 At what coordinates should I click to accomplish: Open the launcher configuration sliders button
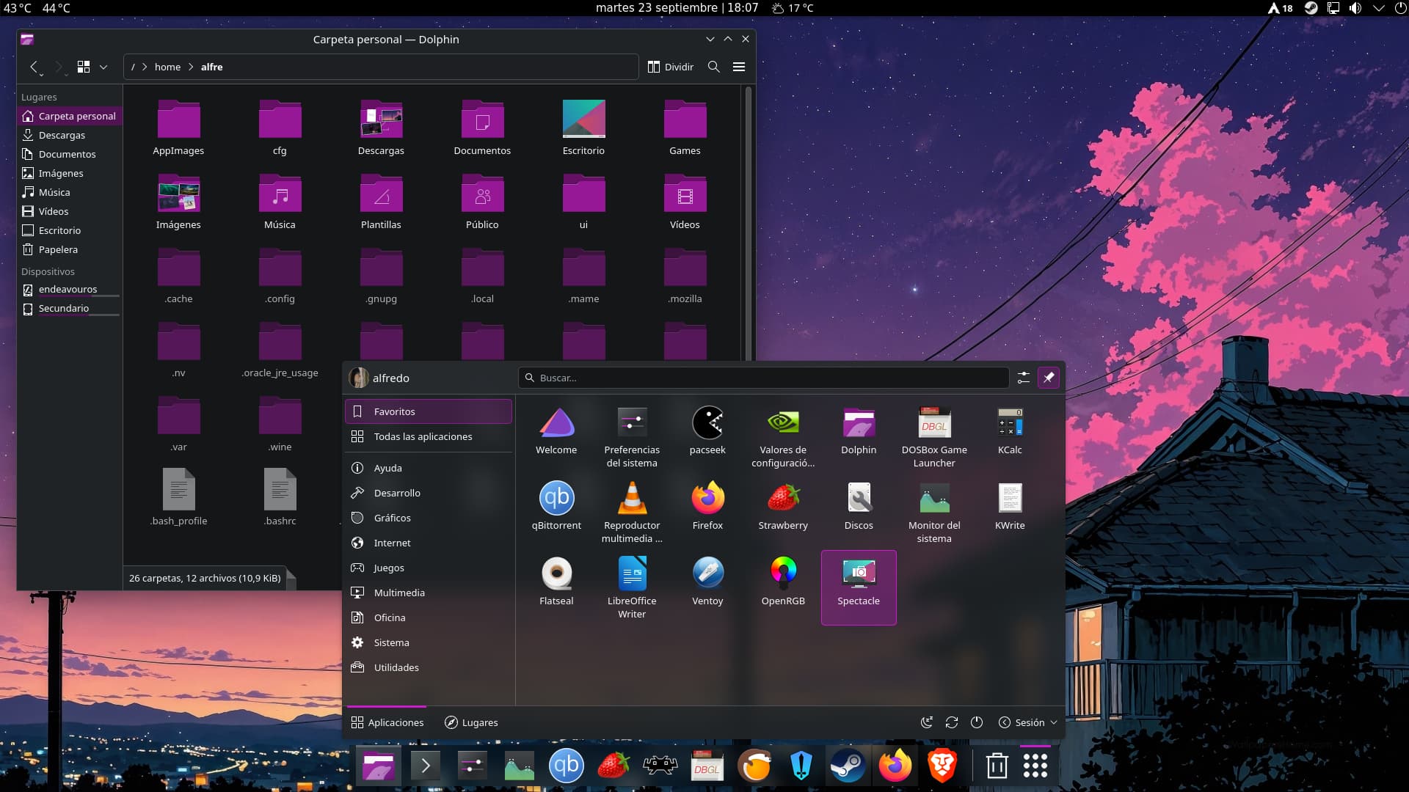[x=1023, y=378]
